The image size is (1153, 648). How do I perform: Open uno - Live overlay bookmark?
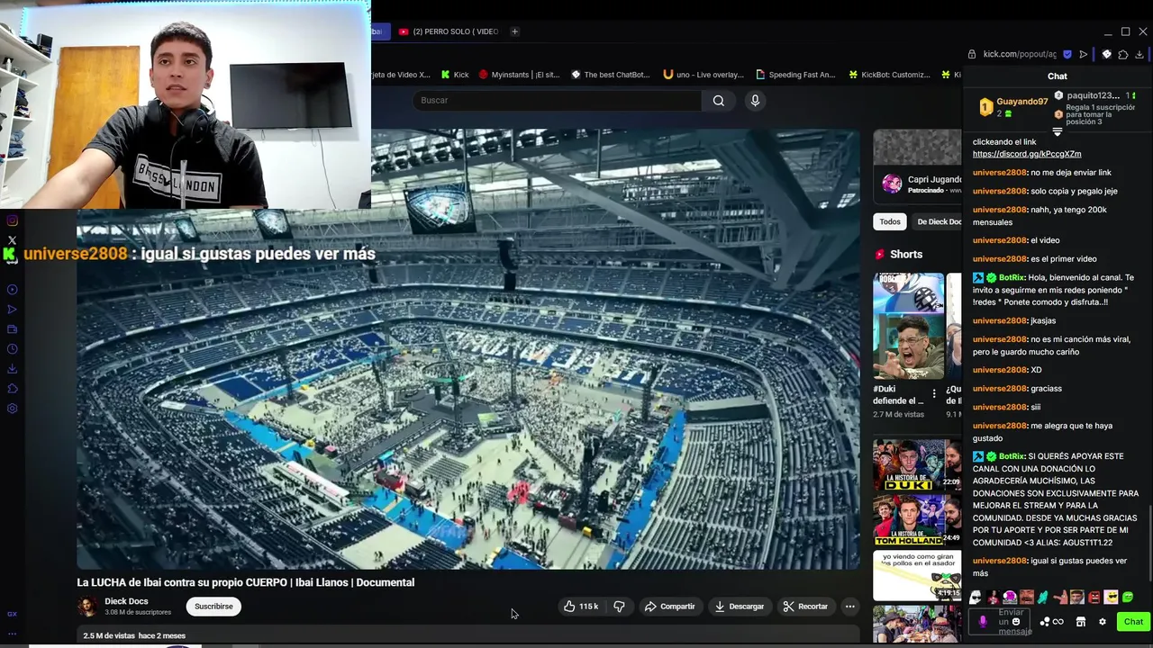pyautogui.click(x=704, y=75)
